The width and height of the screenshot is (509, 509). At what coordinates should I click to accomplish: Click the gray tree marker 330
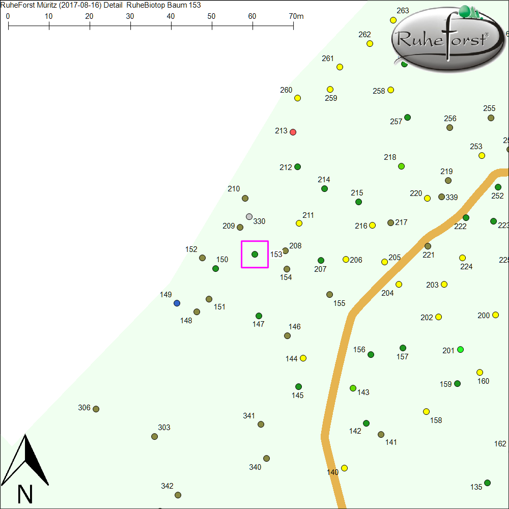[x=249, y=217]
